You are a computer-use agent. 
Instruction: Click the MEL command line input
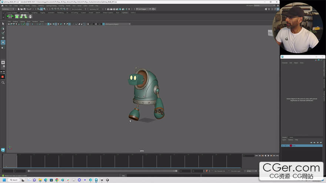(x=163, y=176)
